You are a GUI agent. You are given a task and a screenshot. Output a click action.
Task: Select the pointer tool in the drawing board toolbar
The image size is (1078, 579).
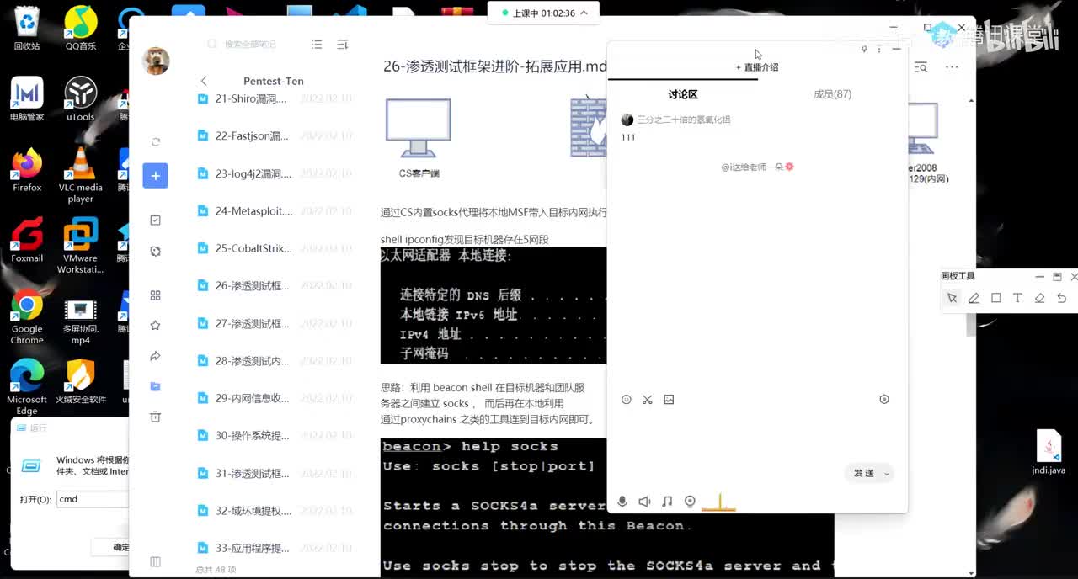pos(952,298)
